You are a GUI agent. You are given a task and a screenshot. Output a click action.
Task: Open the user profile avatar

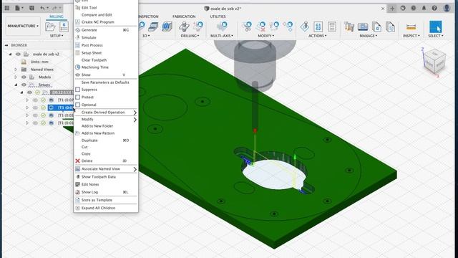tap(447, 8)
